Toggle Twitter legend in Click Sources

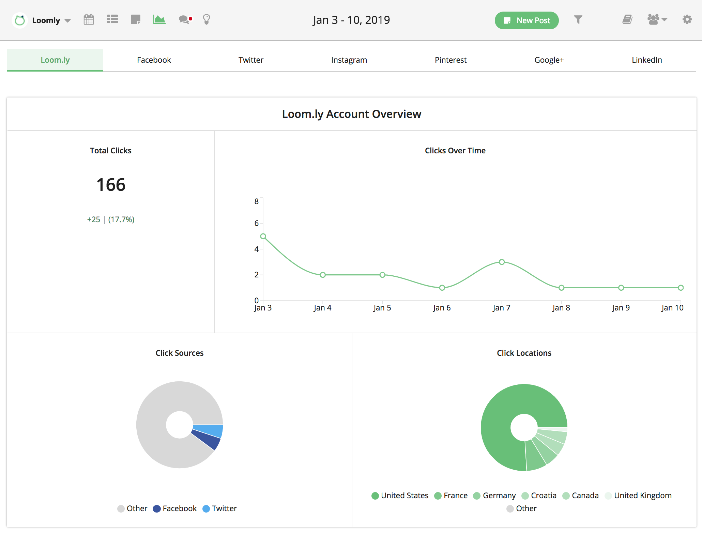(x=220, y=508)
